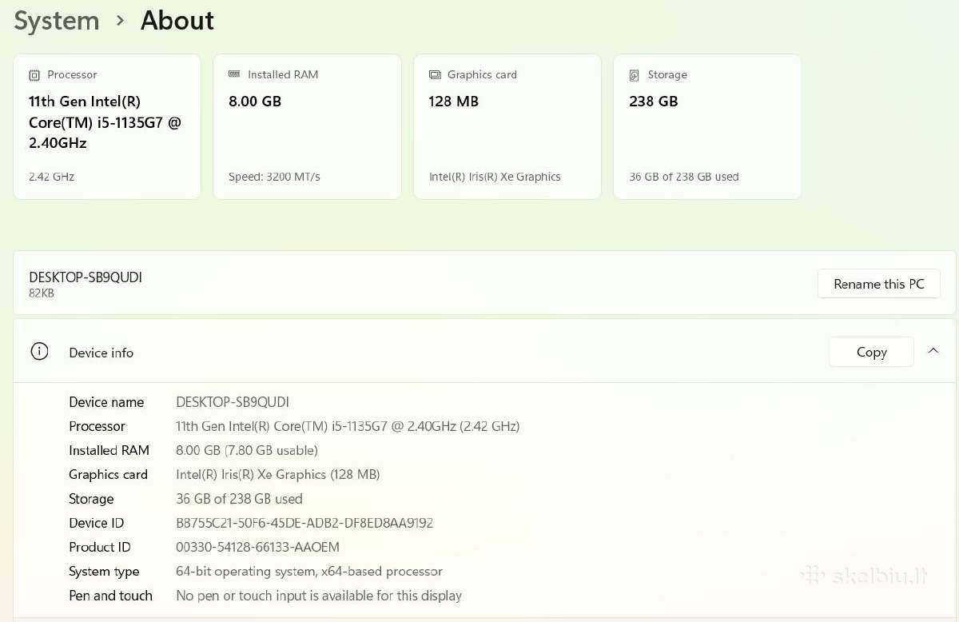Viewport: 959px width, 622px height.
Task: Click the 238 GB storage value
Action: [x=654, y=102]
